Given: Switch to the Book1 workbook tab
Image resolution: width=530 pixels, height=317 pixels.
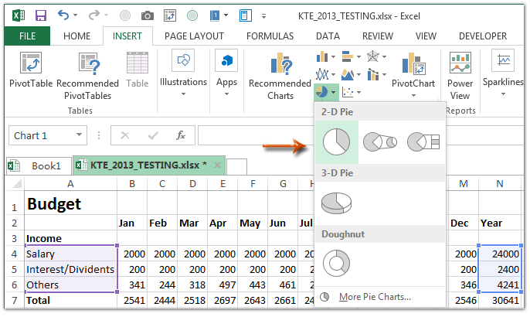Looking at the screenshot, I should [39, 165].
